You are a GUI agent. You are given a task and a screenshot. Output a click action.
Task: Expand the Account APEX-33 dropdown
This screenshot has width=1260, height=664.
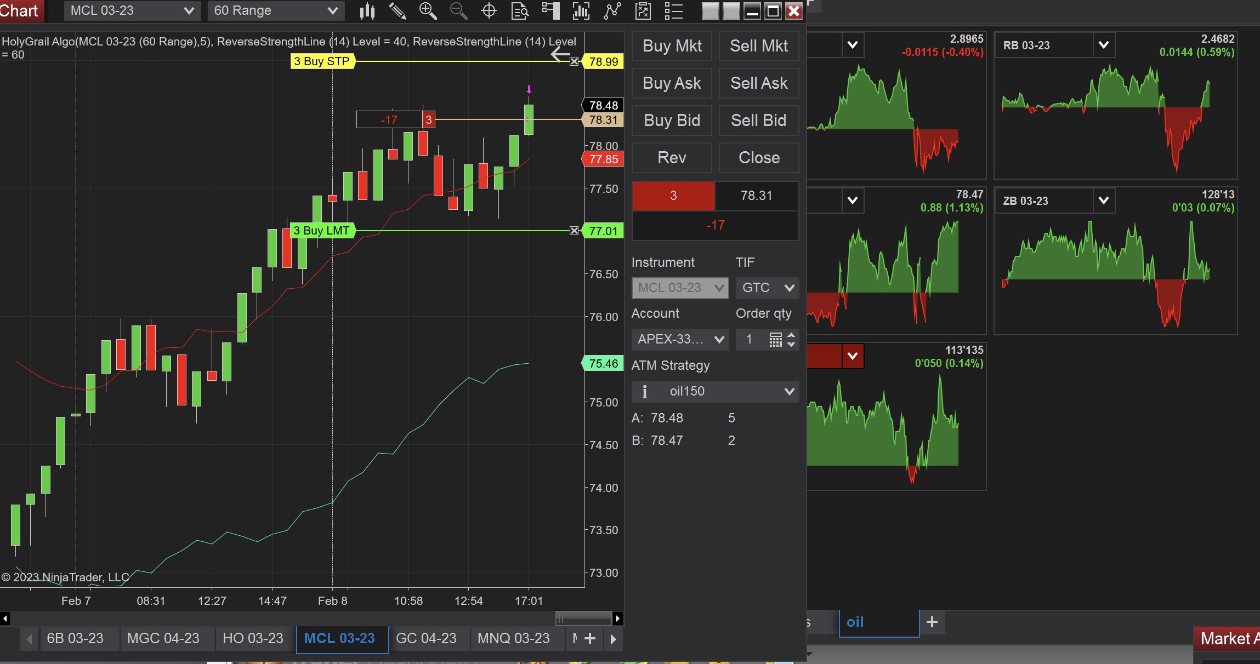click(x=720, y=340)
